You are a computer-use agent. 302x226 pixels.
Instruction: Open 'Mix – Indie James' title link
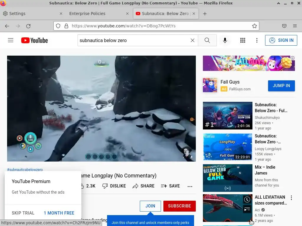[265, 170]
